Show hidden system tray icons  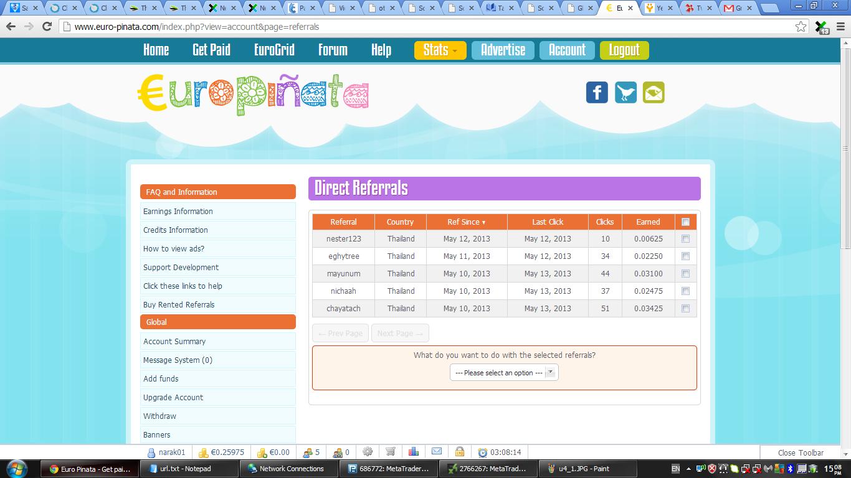(x=688, y=469)
